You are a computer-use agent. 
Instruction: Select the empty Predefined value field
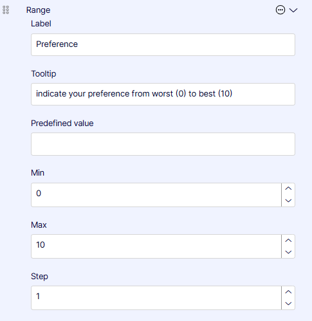click(x=163, y=144)
